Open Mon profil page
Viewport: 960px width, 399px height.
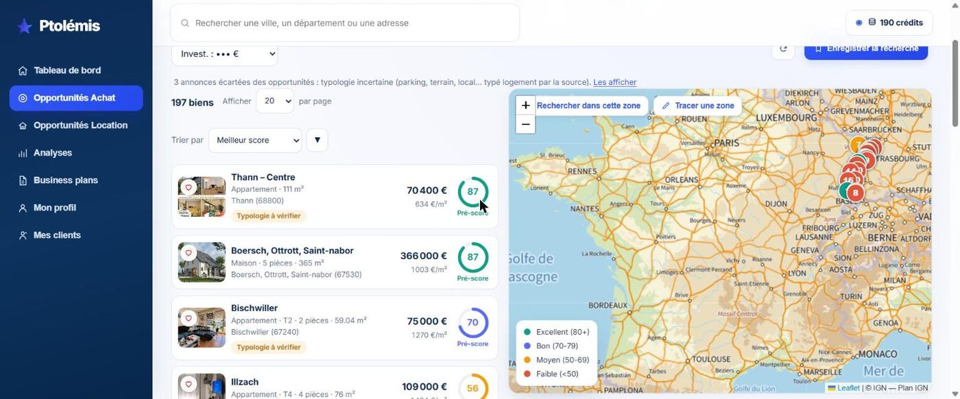click(76, 208)
